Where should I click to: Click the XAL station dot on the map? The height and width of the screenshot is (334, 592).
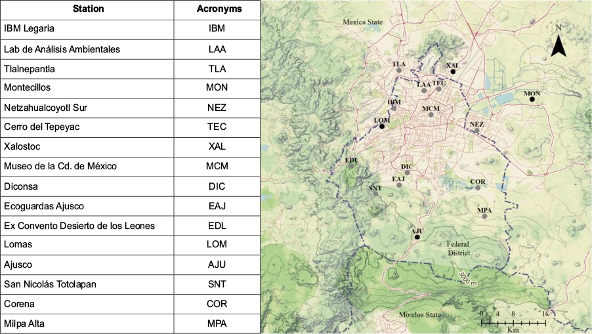click(x=453, y=71)
